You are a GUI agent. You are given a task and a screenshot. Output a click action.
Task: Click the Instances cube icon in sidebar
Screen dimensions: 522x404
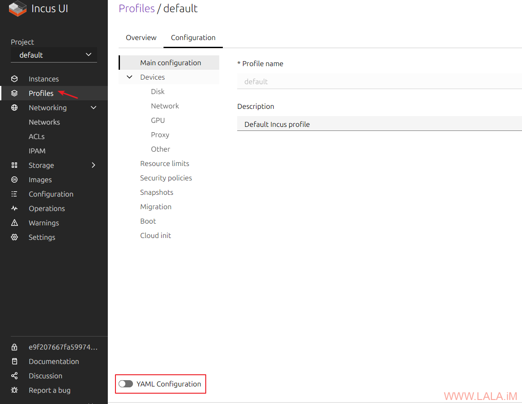tap(14, 79)
